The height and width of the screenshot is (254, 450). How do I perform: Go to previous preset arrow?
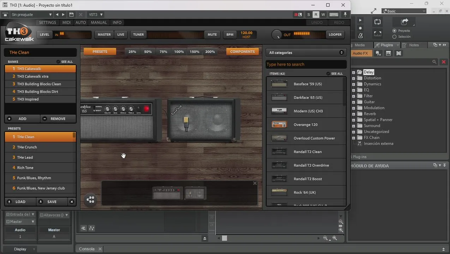[57, 15]
